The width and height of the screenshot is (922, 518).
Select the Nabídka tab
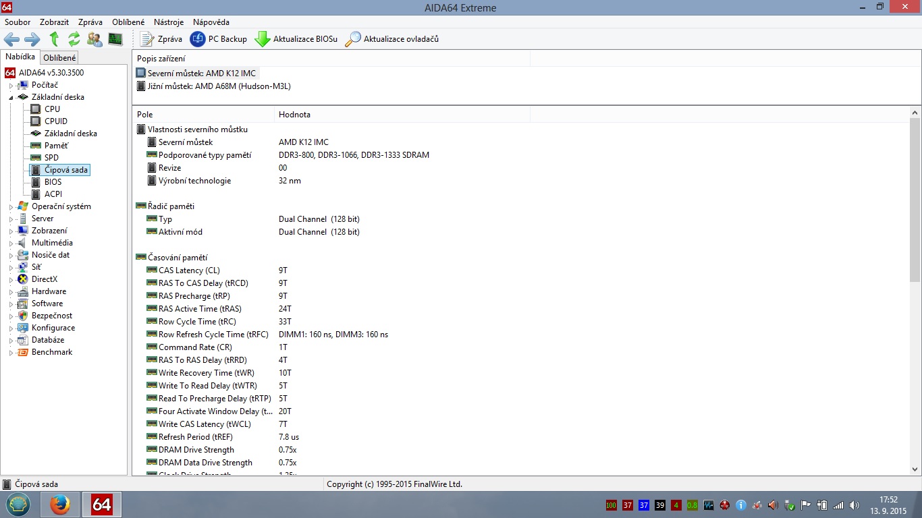(20, 57)
